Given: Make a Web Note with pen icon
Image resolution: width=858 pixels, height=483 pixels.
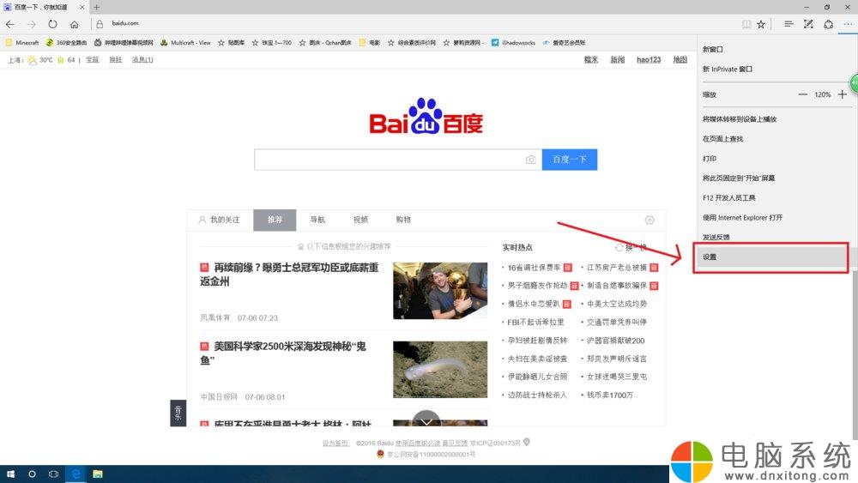Looking at the screenshot, I should click(x=808, y=24).
